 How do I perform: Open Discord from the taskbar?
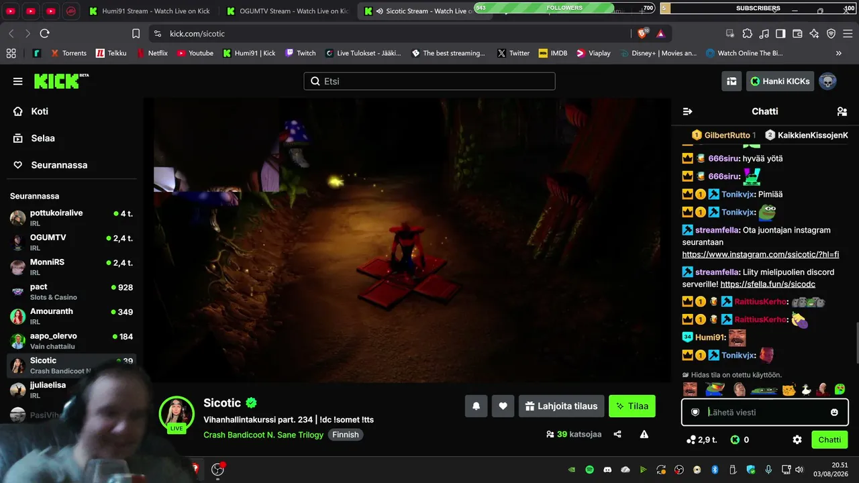(x=607, y=470)
